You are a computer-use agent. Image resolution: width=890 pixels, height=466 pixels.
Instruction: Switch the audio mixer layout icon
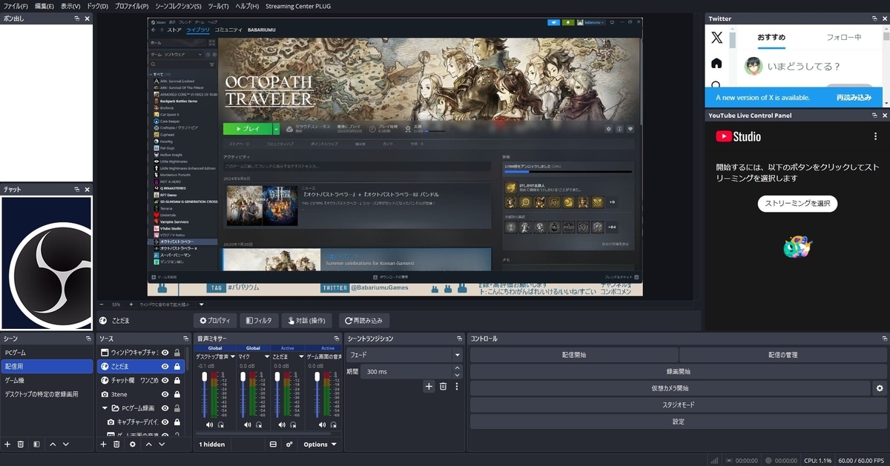(x=273, y=445)
